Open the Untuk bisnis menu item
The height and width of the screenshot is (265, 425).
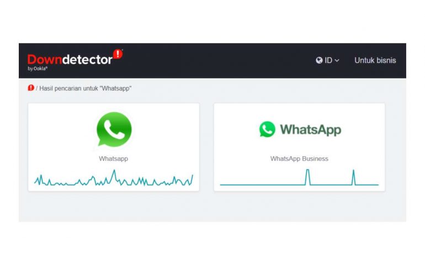tap(375, 60)
